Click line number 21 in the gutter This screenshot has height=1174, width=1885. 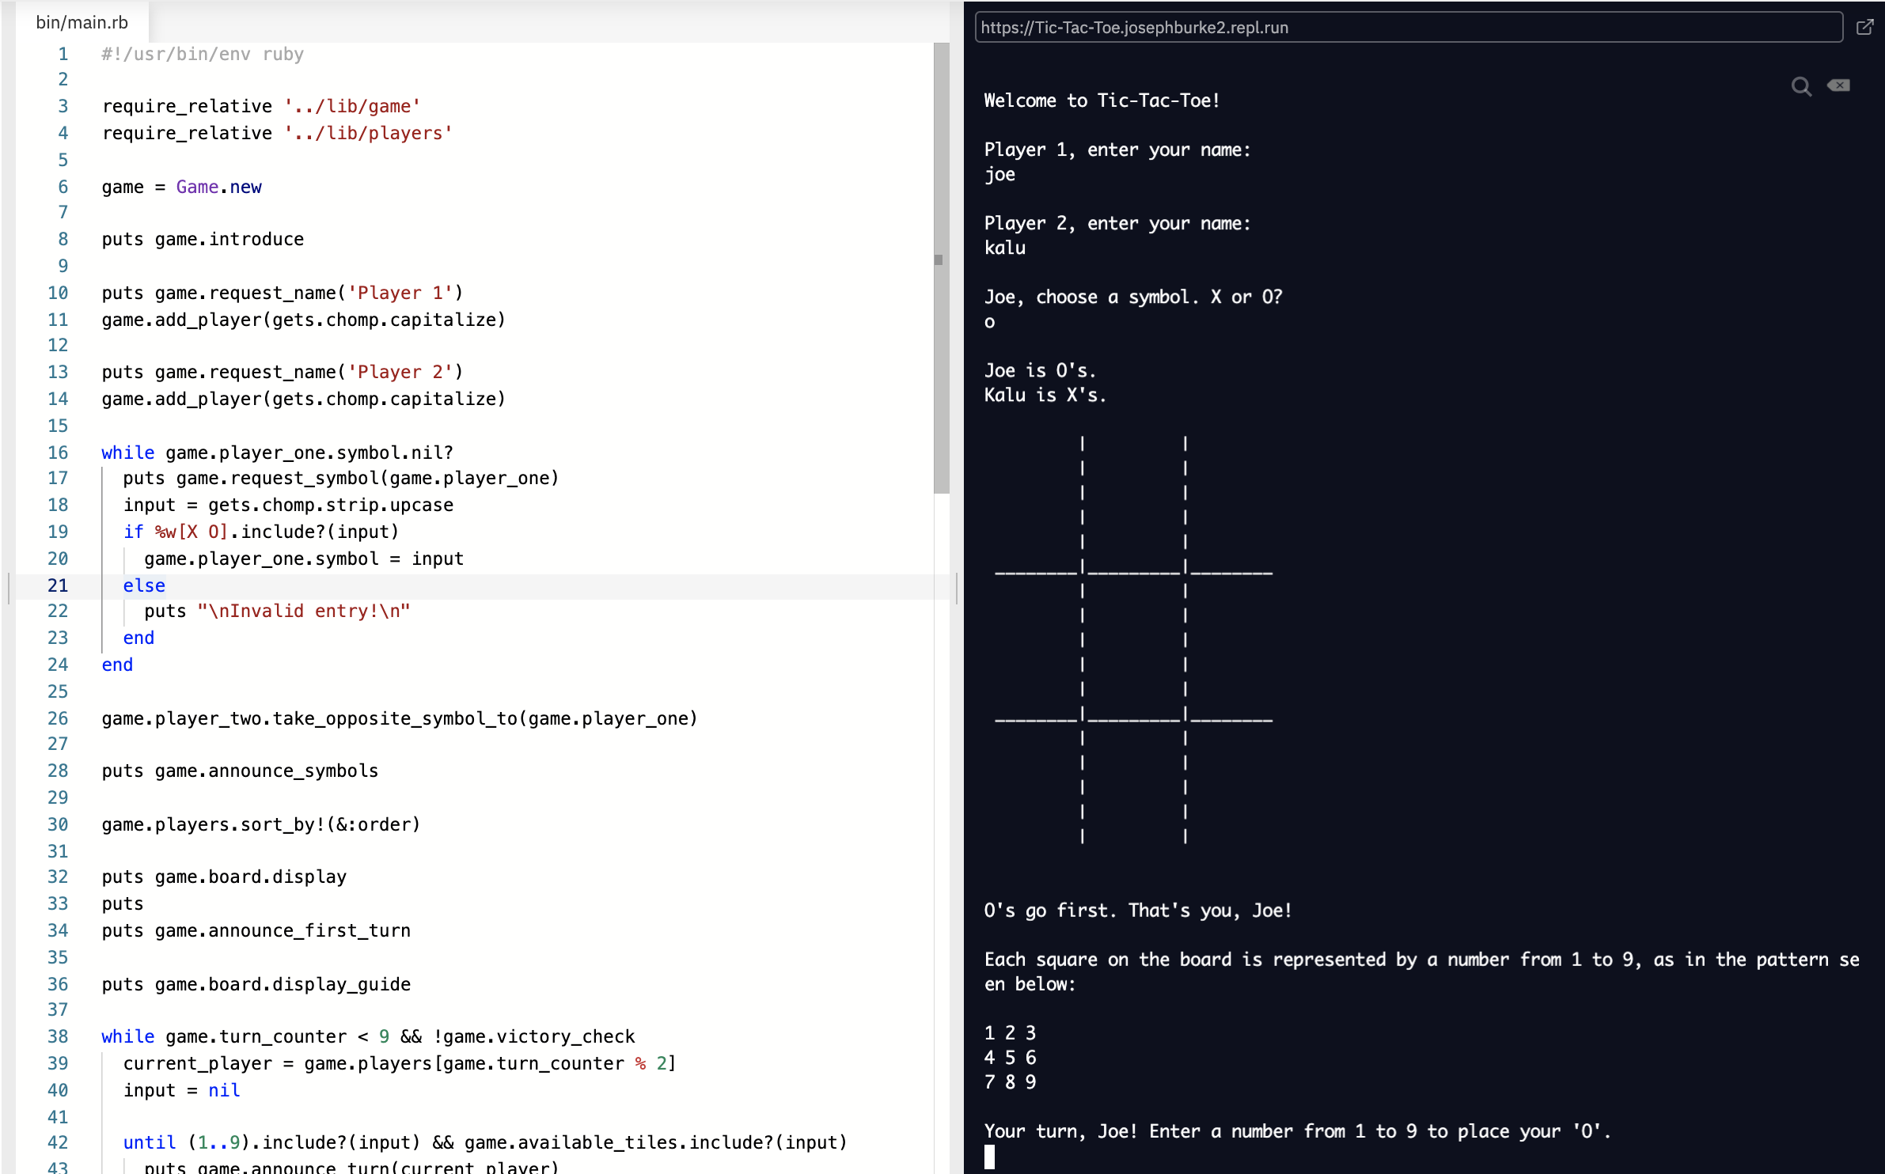click(x=58, y=585)
